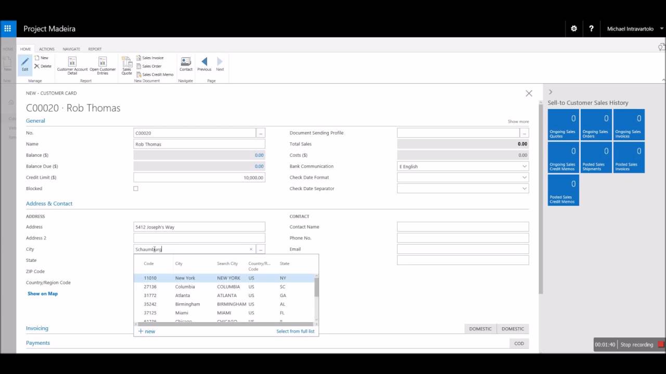Screen dimensions: 666x374
Task: Expand the Check Date Separator dropdown
Action: [524, 189]
